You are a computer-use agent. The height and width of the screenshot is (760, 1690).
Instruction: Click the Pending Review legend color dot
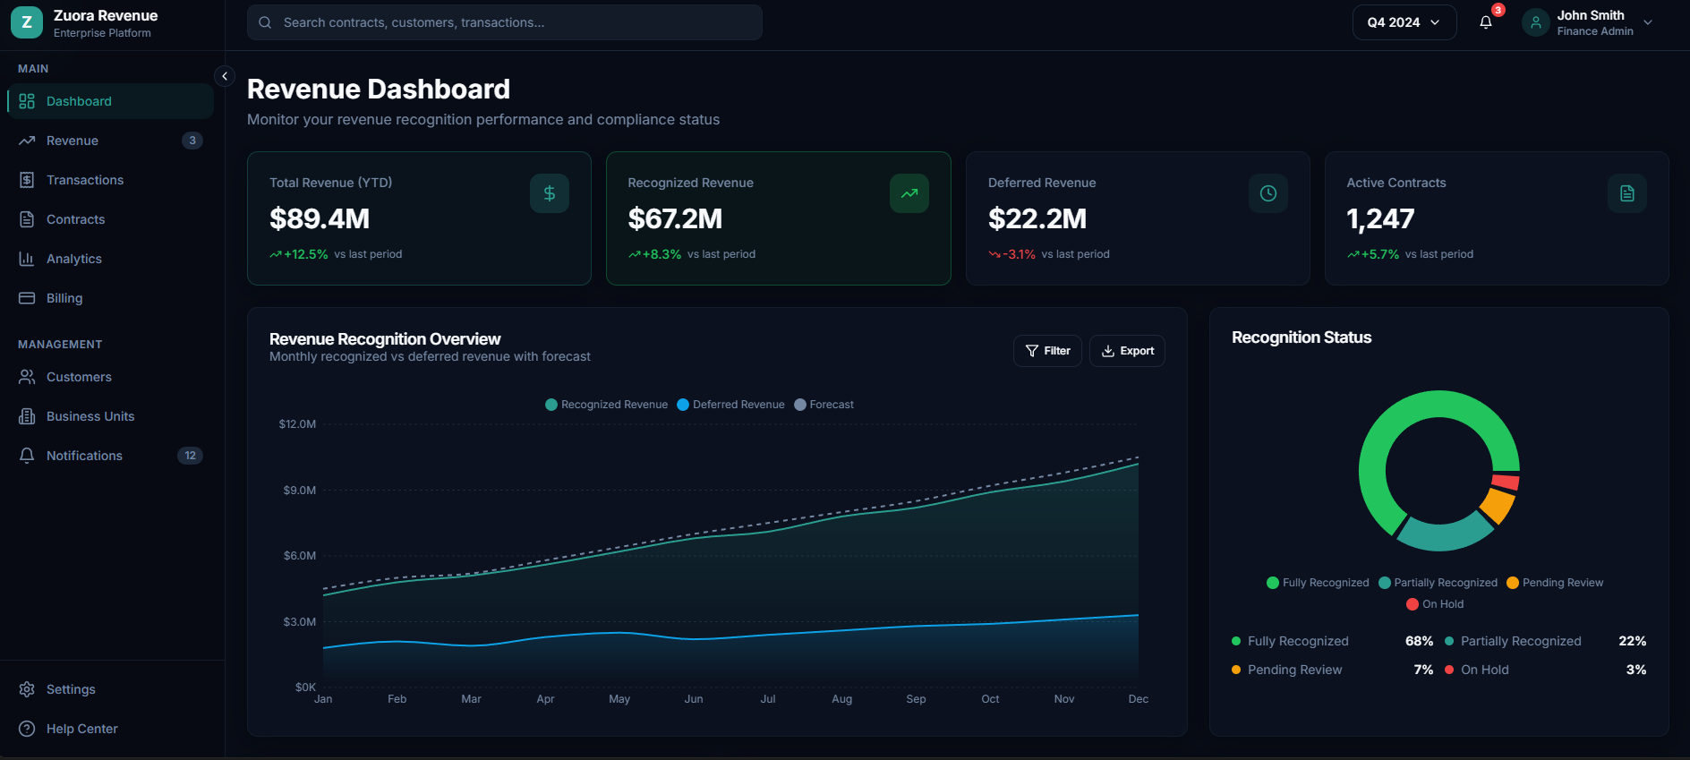tap(1513, 583)
